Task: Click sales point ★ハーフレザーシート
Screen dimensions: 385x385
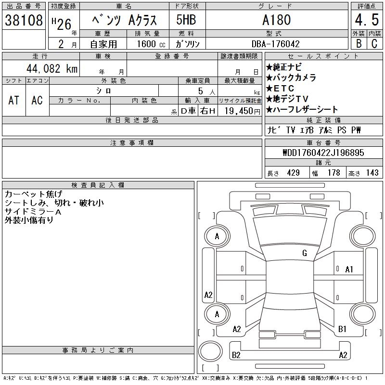Action: [302, 110]
